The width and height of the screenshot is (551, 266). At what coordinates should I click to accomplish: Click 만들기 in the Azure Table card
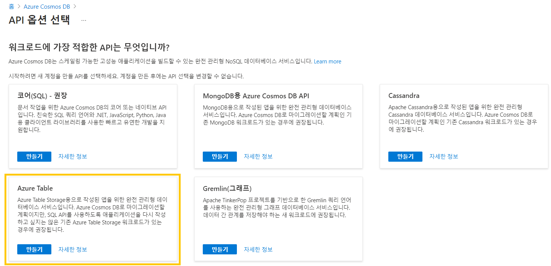pyautogui.click(x=34, y=249)
